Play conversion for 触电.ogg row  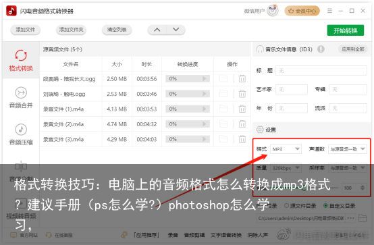point(205,94)
